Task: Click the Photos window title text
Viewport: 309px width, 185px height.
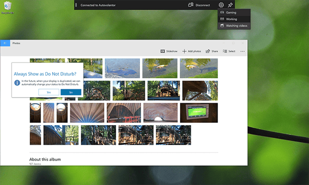Action: pyautogui.click(x=16, y=43)
